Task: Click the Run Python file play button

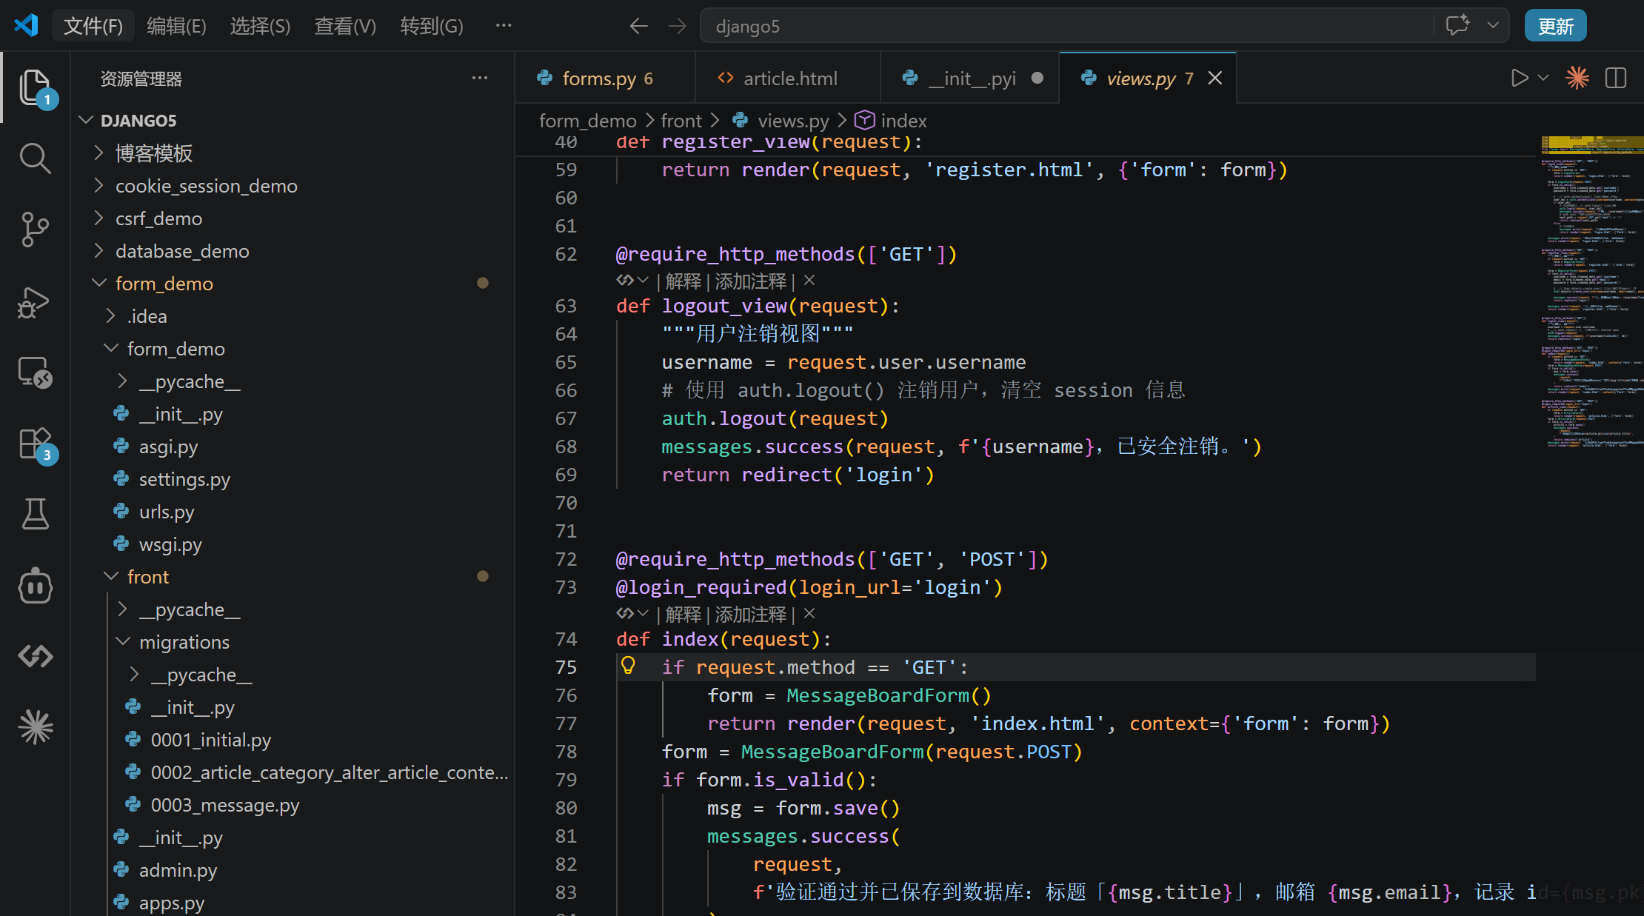Action: (x=1519, y=78)
